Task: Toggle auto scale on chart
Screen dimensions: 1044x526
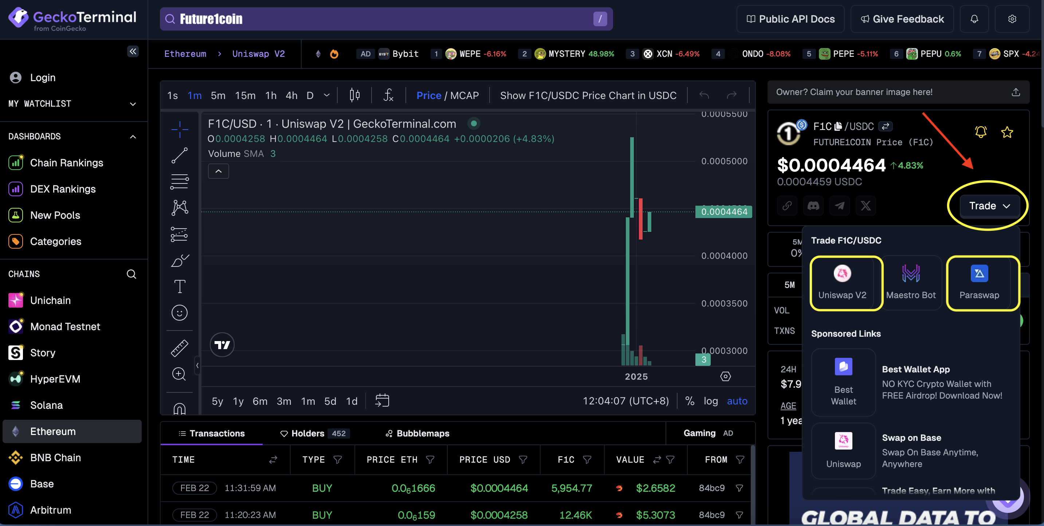Action: (x=737, y=401)
